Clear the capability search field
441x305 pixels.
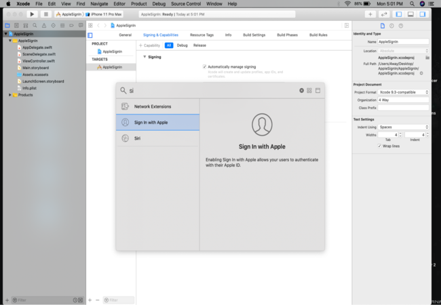tap(301, 90)
